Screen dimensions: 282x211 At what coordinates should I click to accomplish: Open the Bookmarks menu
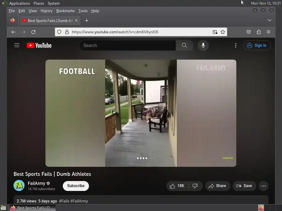66,11
